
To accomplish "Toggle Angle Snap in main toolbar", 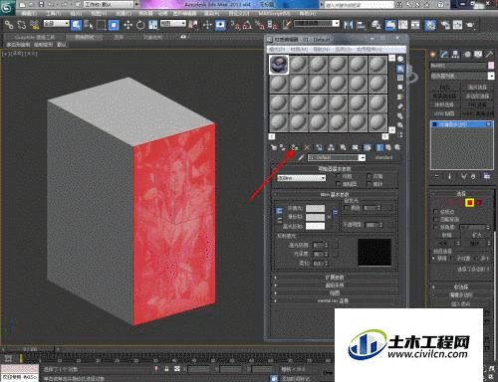I will click(247, 25).
